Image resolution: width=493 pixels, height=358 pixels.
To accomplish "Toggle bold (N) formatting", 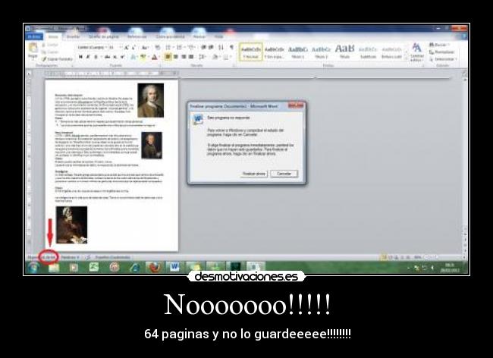I will [80, 57].
